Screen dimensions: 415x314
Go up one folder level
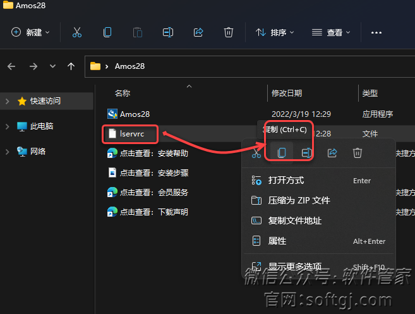coord(71,66)
